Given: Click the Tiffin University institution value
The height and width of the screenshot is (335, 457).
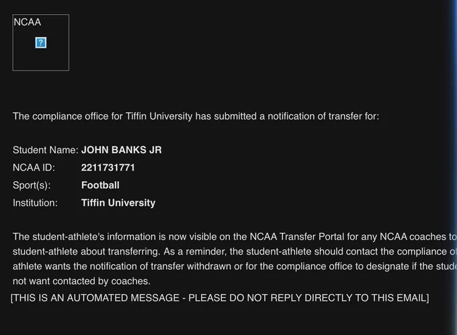Looking at the screenshot, I should click(x=118, y=203).
